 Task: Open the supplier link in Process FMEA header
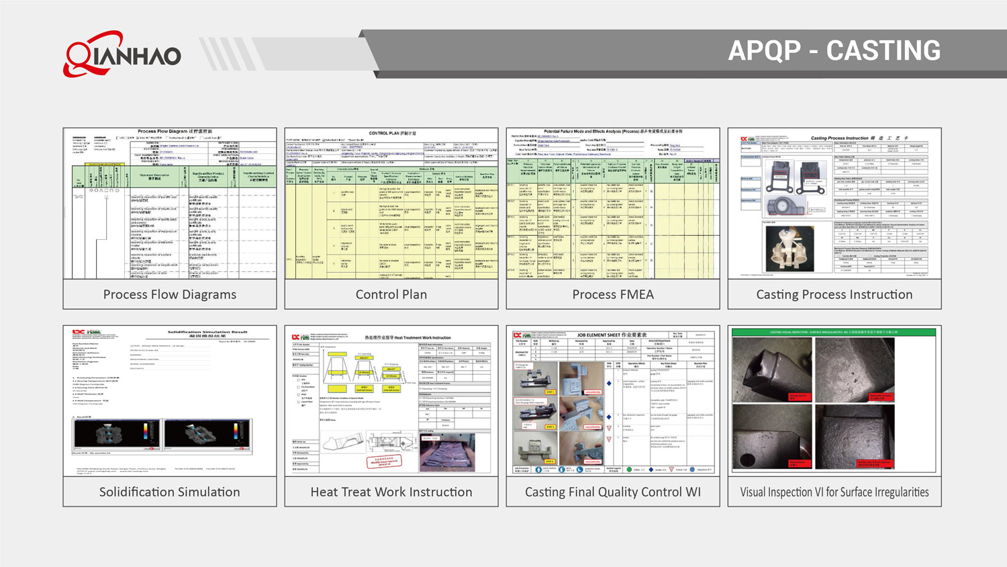(553, 141)
